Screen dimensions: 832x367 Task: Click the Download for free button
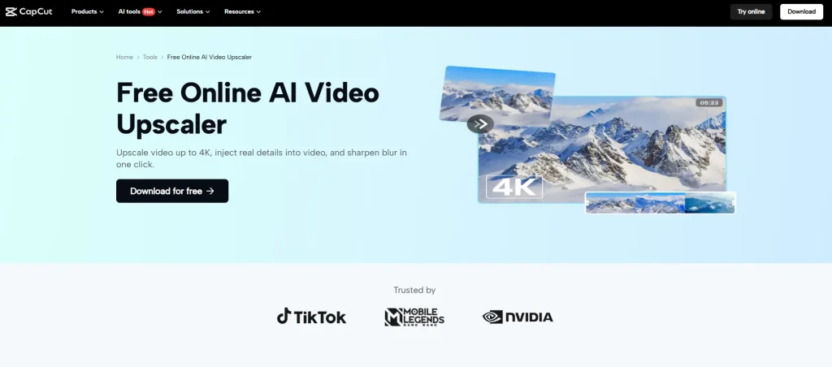coord(172,191)
